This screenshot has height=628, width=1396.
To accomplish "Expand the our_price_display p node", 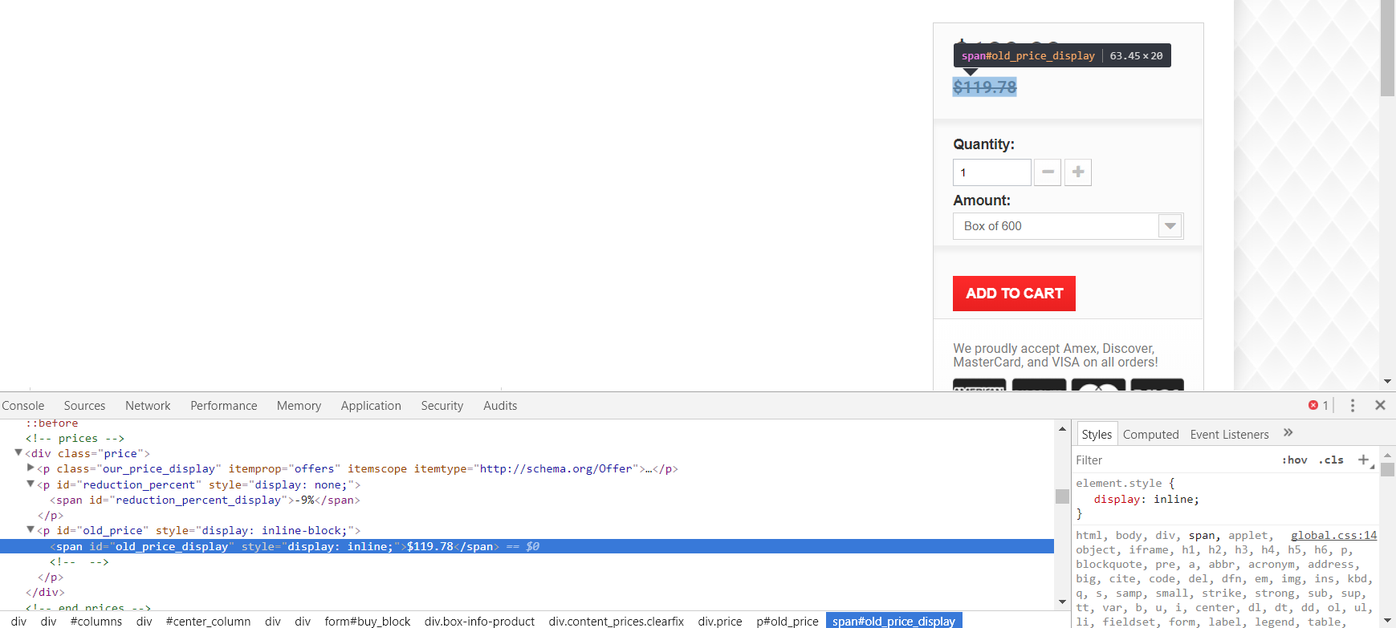I will 31,468.
